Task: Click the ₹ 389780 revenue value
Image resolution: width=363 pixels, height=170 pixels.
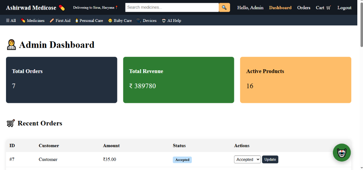Action: click(x=143, y=86)
